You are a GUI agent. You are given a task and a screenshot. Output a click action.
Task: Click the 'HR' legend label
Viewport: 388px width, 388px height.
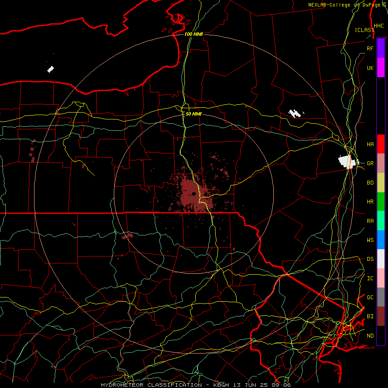tap(370, 202)
